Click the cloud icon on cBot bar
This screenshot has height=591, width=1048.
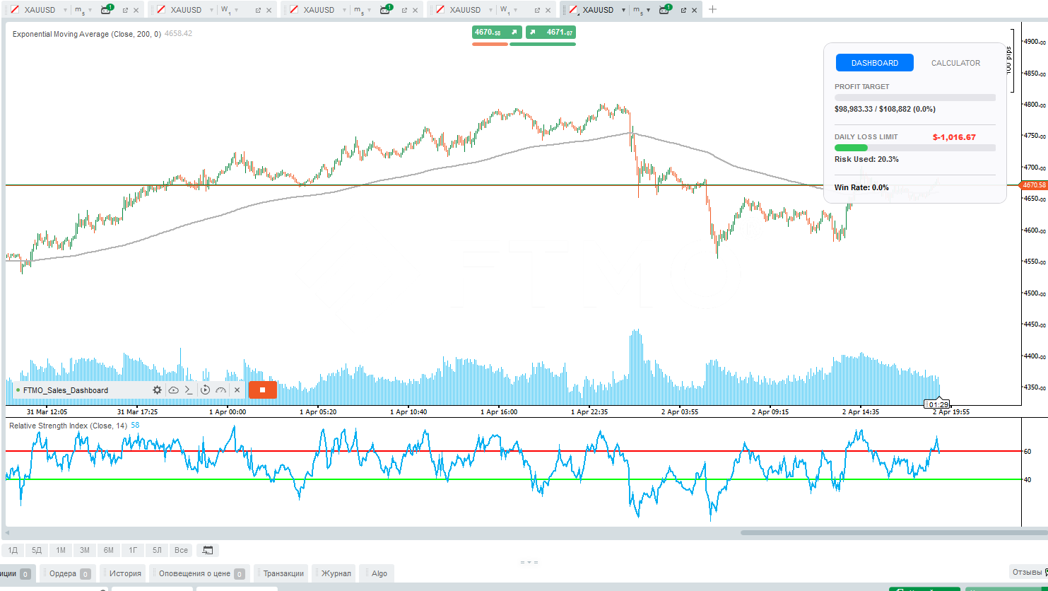(173, 390)
